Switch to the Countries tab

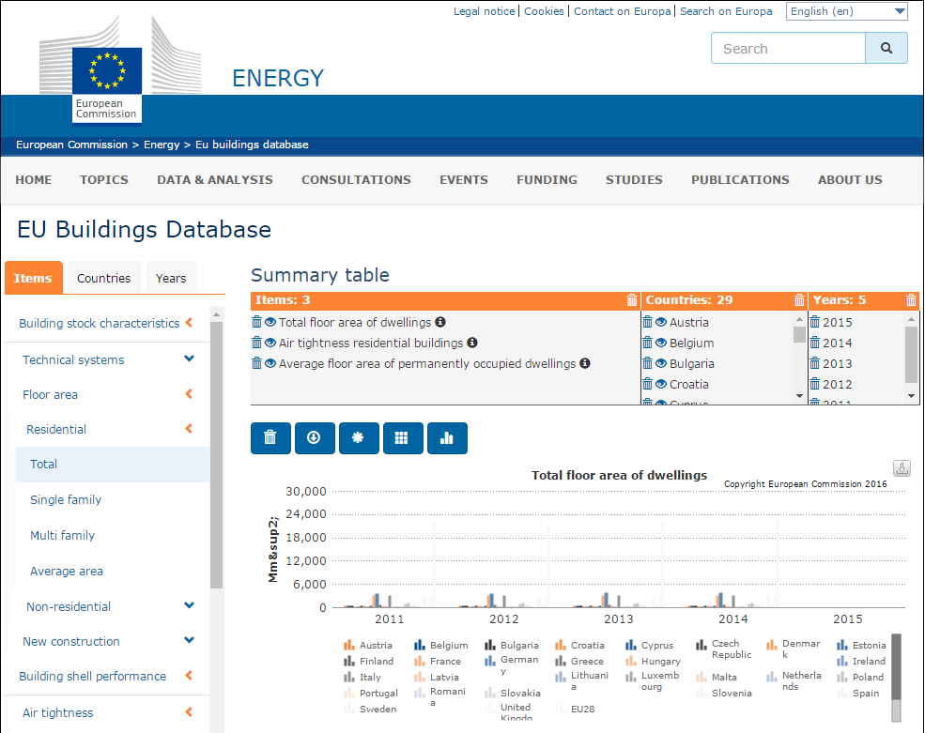pyautogui.click(x=104, y=278)
